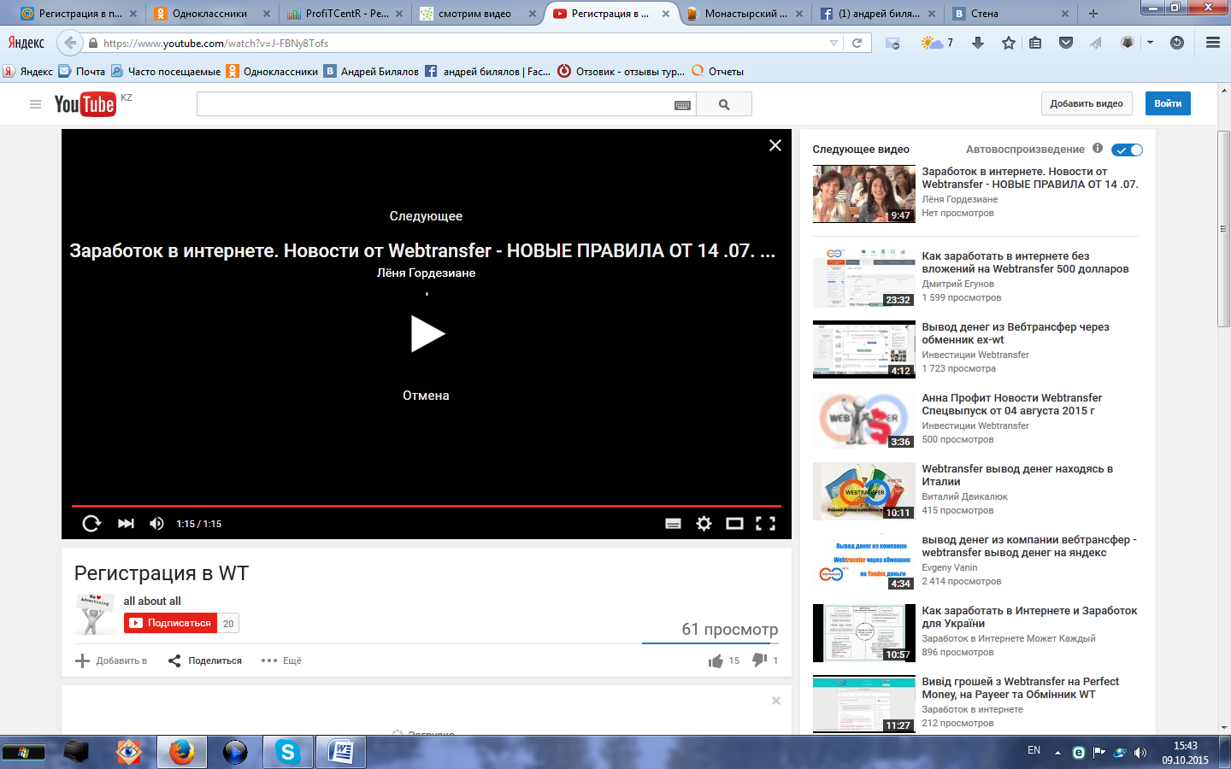Open Отзовик bookmark

pos(621,72)
